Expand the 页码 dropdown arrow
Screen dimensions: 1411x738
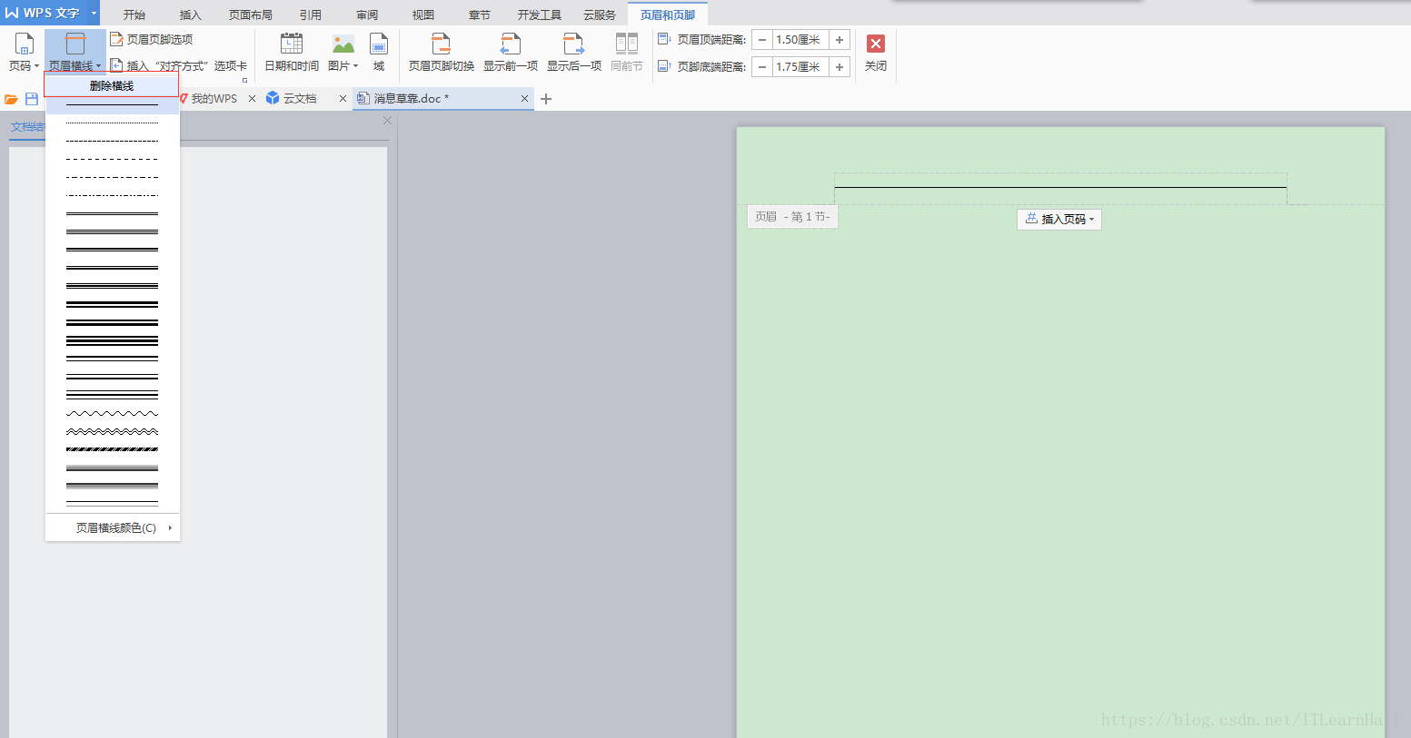click(36, 66)
